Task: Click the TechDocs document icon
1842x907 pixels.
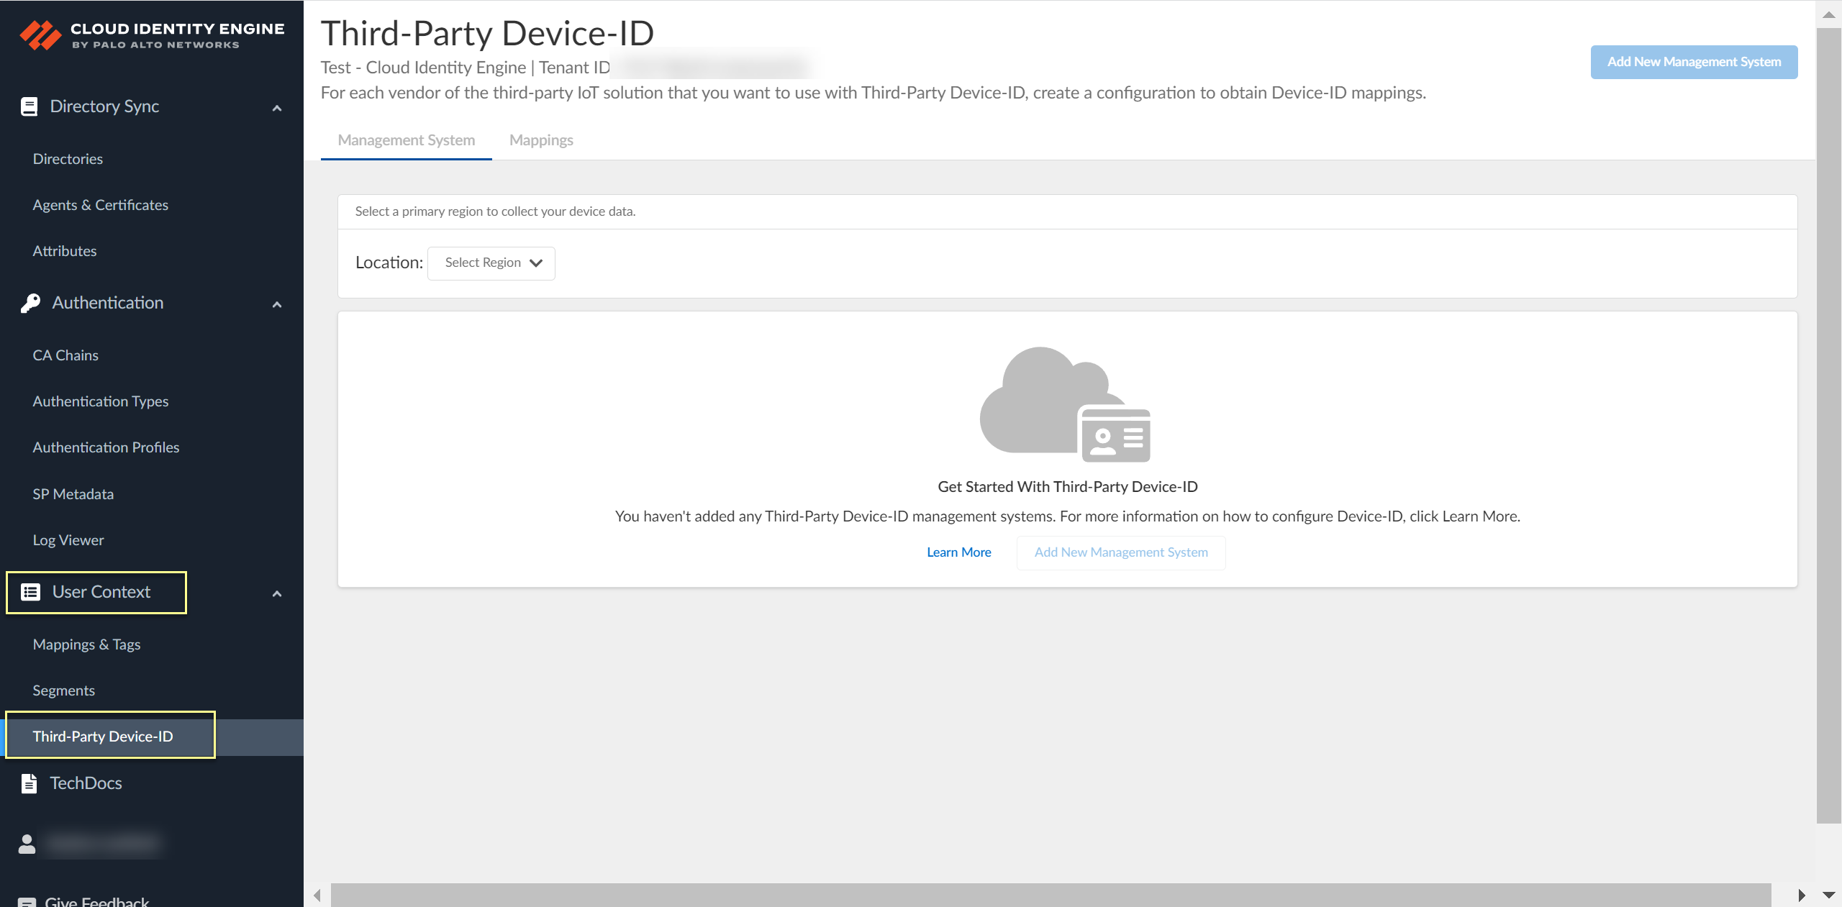Action: [29, 783]
